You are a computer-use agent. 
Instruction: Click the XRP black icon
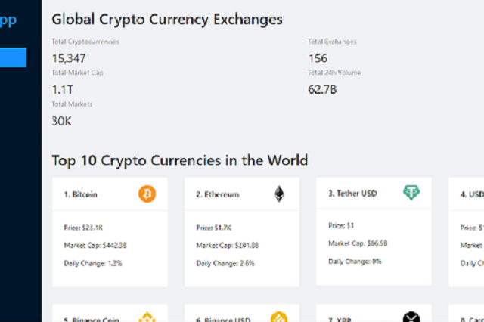(411, 317)
